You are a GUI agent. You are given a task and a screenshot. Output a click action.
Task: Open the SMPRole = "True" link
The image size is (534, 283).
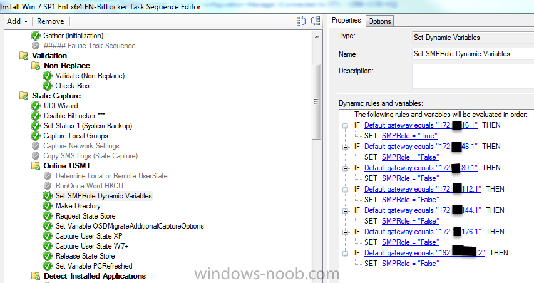(409, 136)
